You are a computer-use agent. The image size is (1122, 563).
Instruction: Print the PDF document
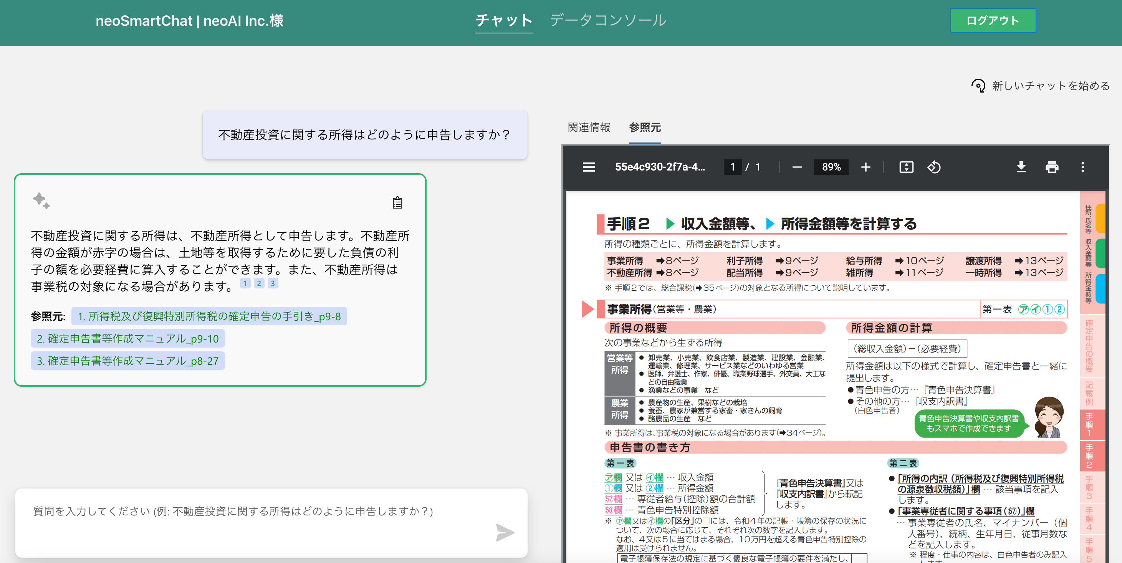[x=1051, y=167]
